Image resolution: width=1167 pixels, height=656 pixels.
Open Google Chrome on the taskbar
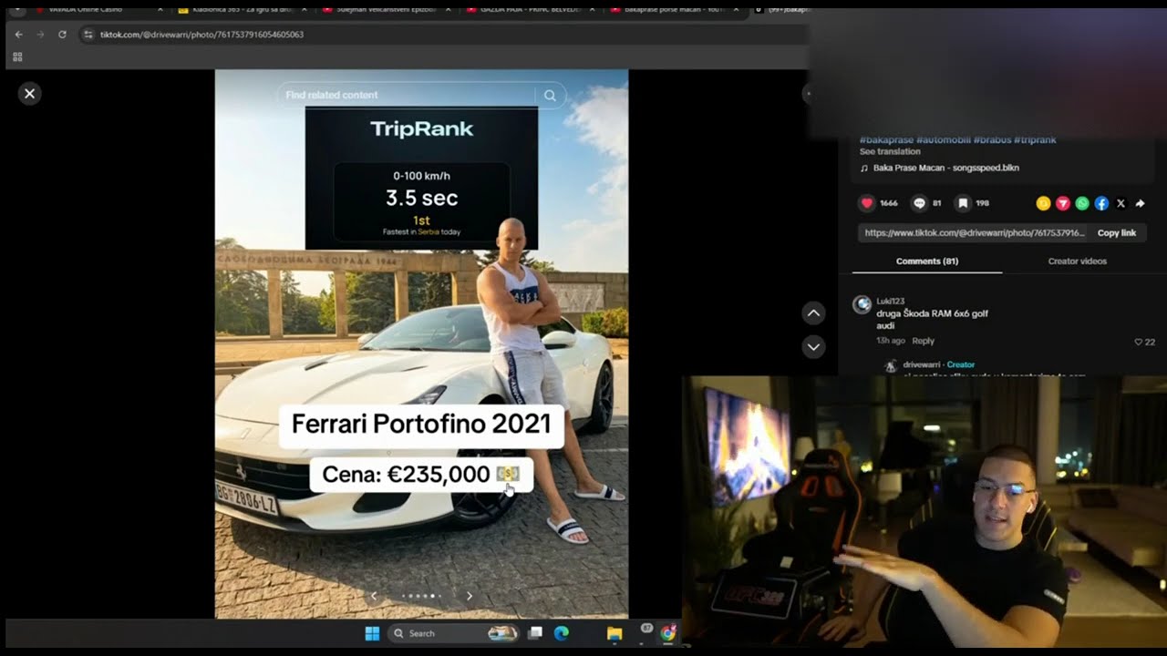668,633
